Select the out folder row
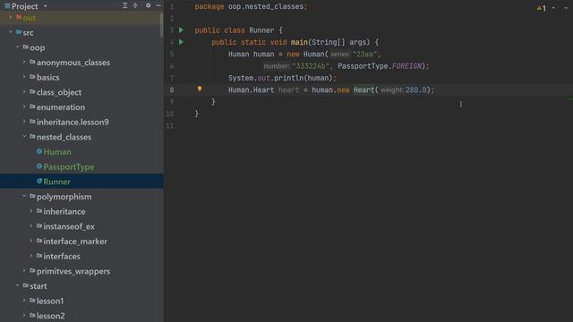573x322 pixels. (81, 18)
